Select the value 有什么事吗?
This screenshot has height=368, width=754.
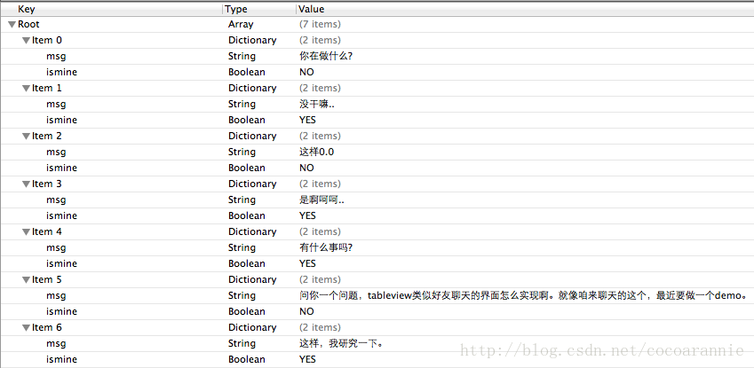pyautogui.click(x=326, y=248)
